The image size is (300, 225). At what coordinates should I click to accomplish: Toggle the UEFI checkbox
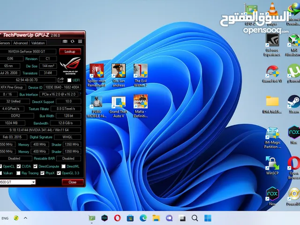pos(69,80)
